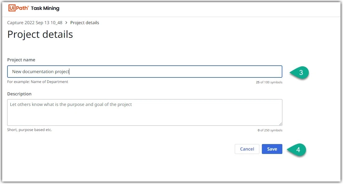Cancel editing the project details
Screen dimensions: 343x184
[x=247, y=149]
